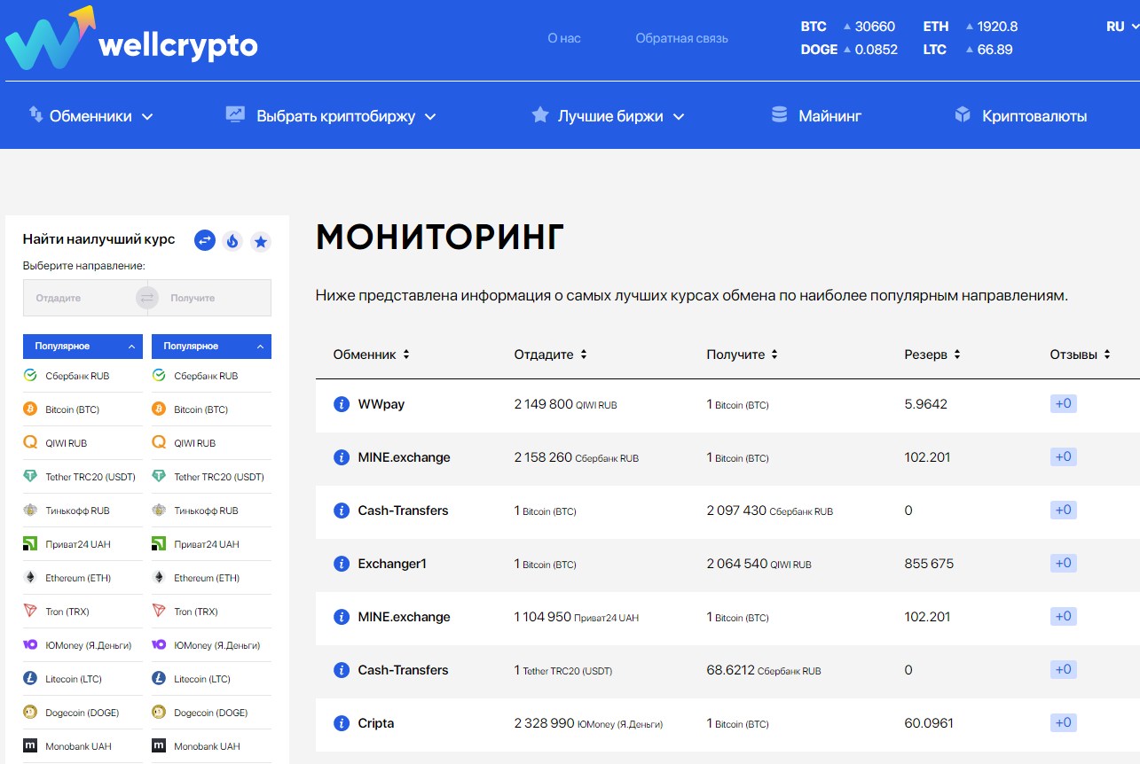Select Litecoin (LTC) in give column
The width and height of the screenshot is (1140, 764).
pos(83,679)
